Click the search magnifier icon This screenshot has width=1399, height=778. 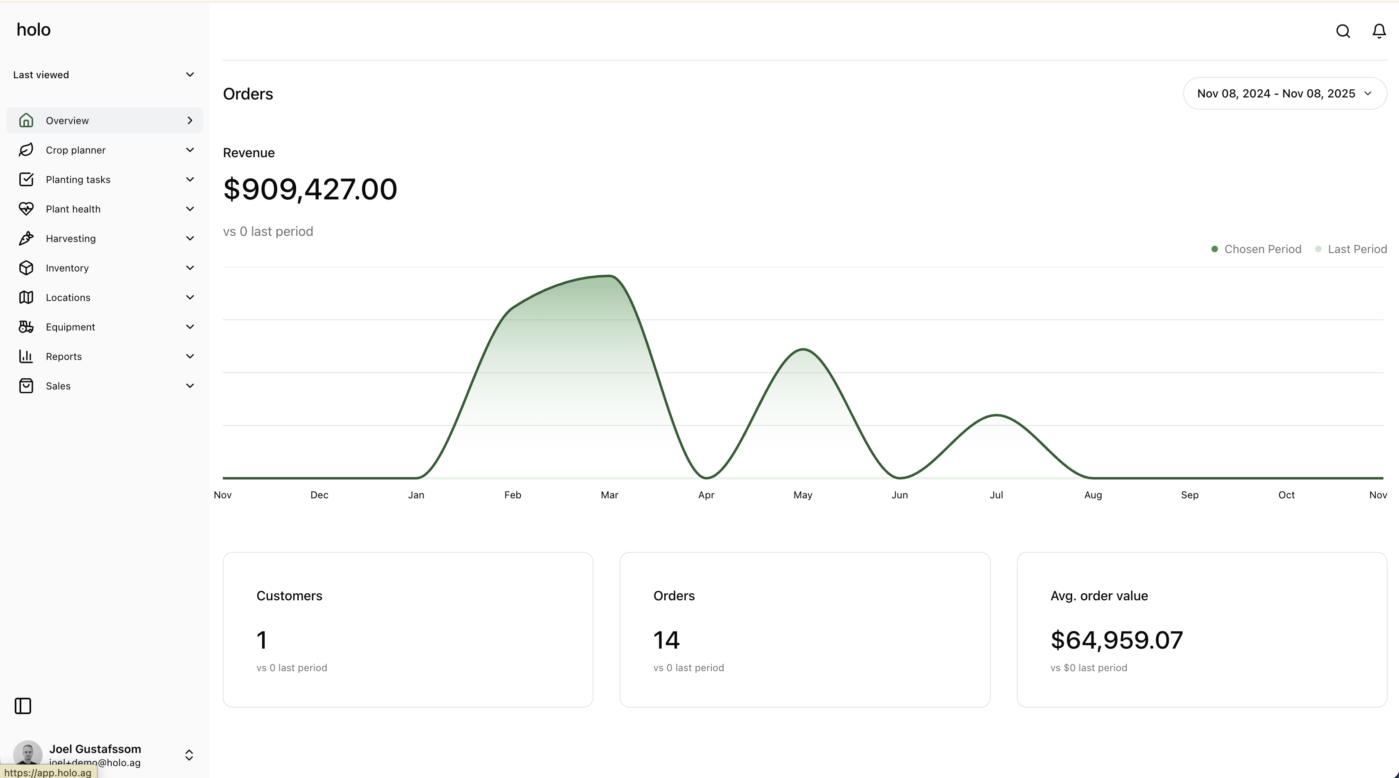tap(1343, 32)
